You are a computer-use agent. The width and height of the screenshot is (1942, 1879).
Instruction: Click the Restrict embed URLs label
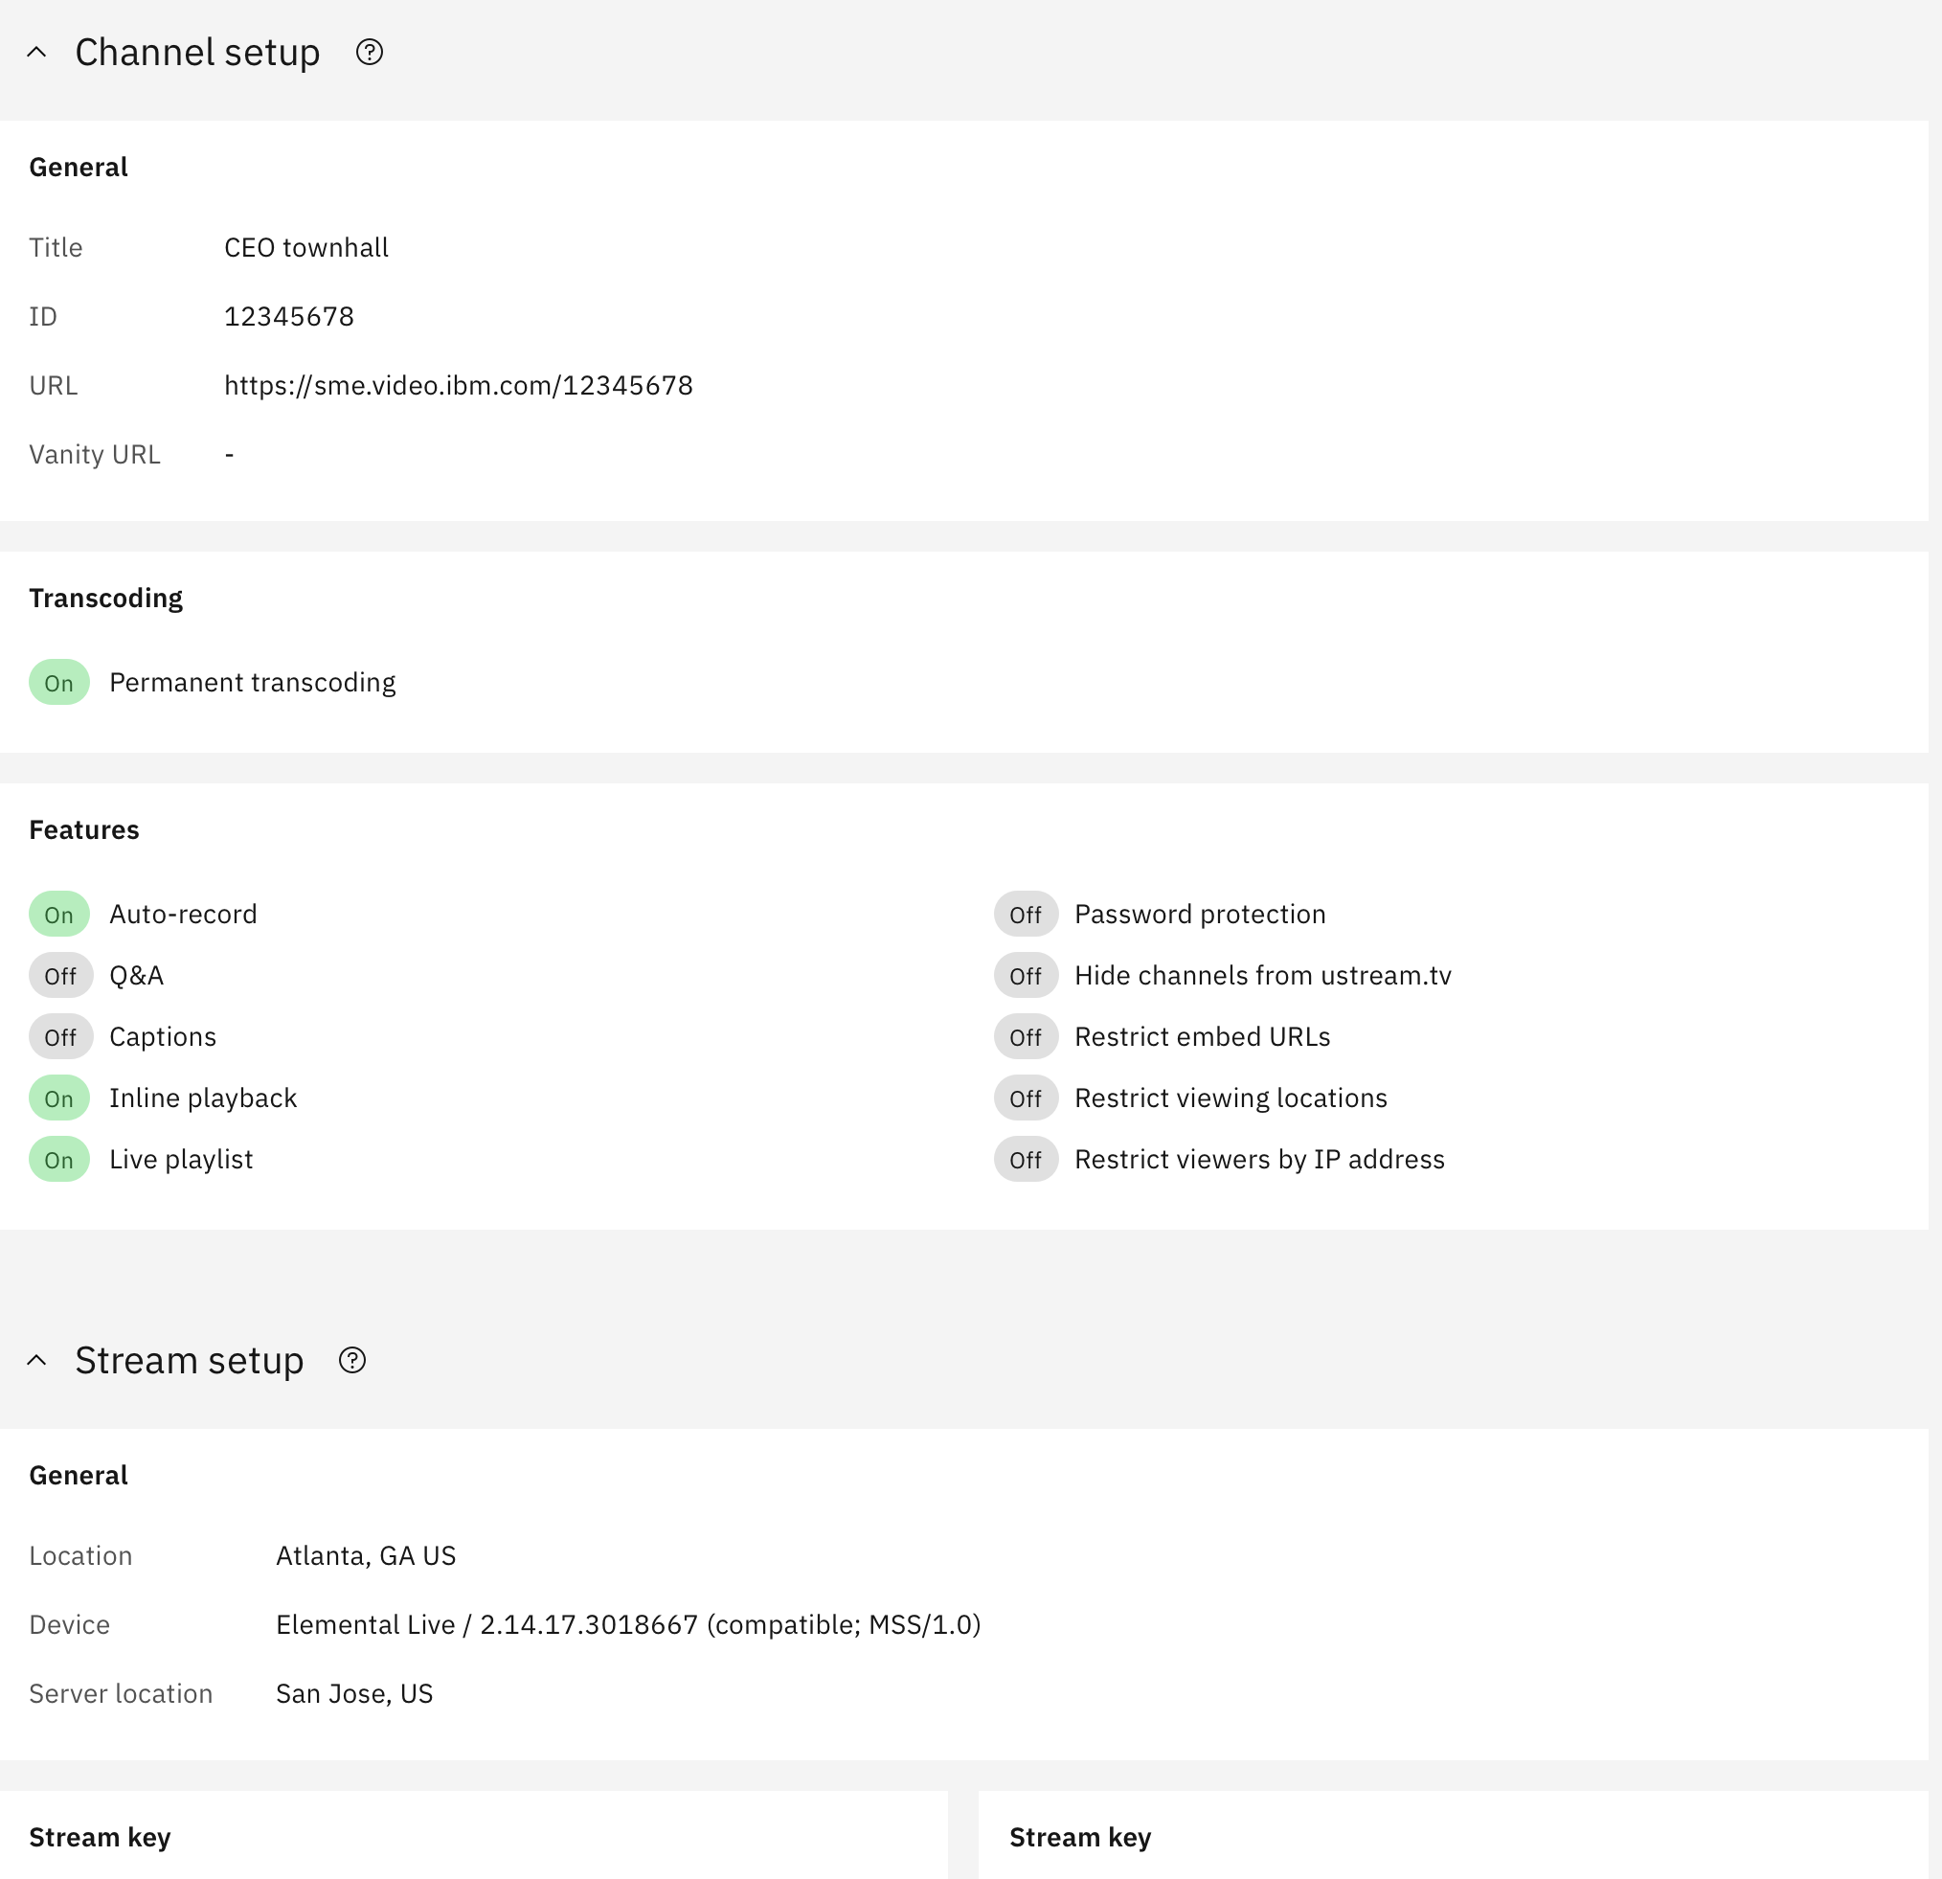point(1203,1037)
